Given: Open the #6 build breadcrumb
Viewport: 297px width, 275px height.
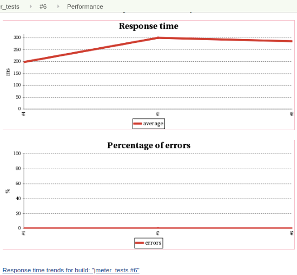Looking at the screenshot, I should pyautogui.click(x=43, y=7).
